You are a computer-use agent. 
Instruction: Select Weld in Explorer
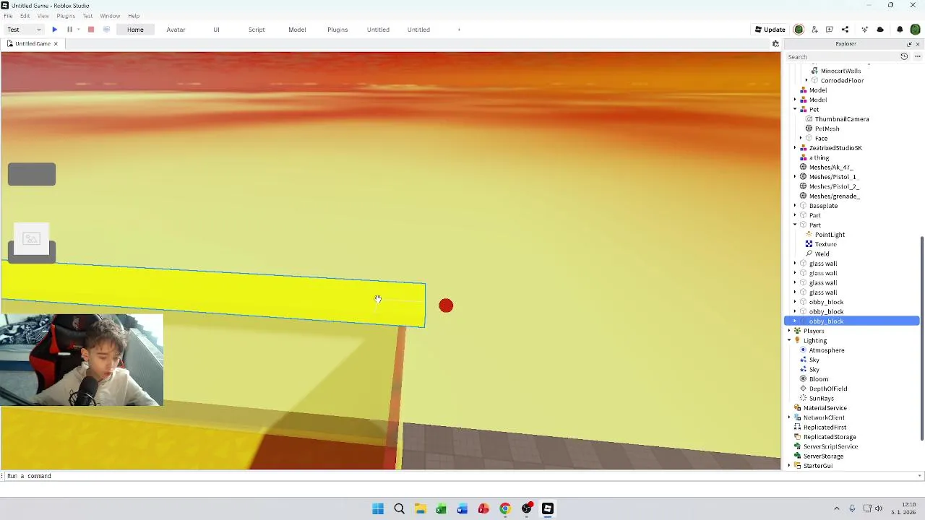822,254
